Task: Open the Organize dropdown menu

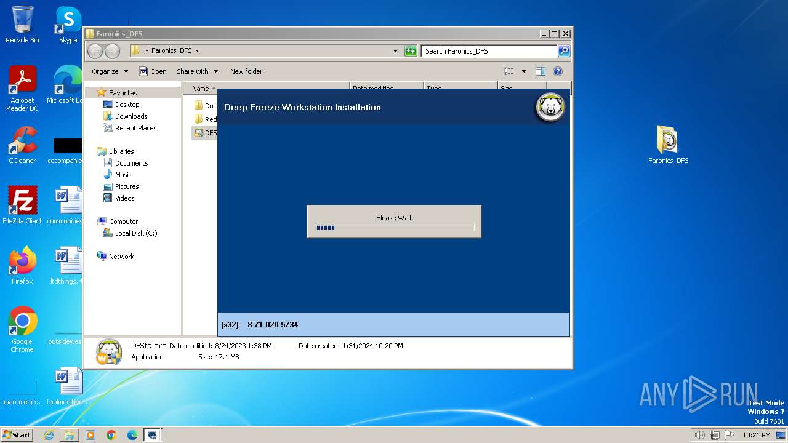Action: 110,71
